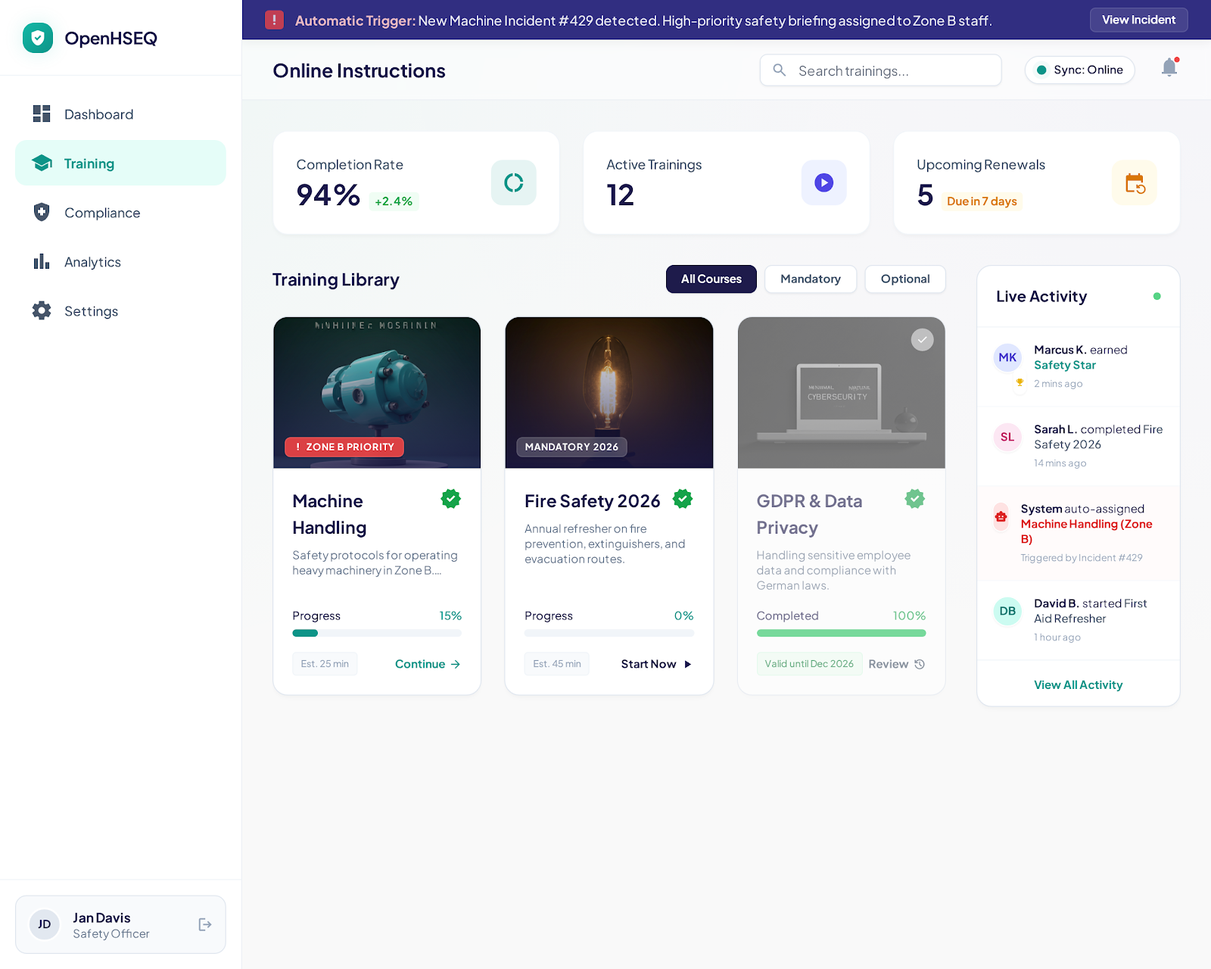Click the Active Trainings play icon
The height and width of the screenshot is (969, 1211).
coord(823,182)
